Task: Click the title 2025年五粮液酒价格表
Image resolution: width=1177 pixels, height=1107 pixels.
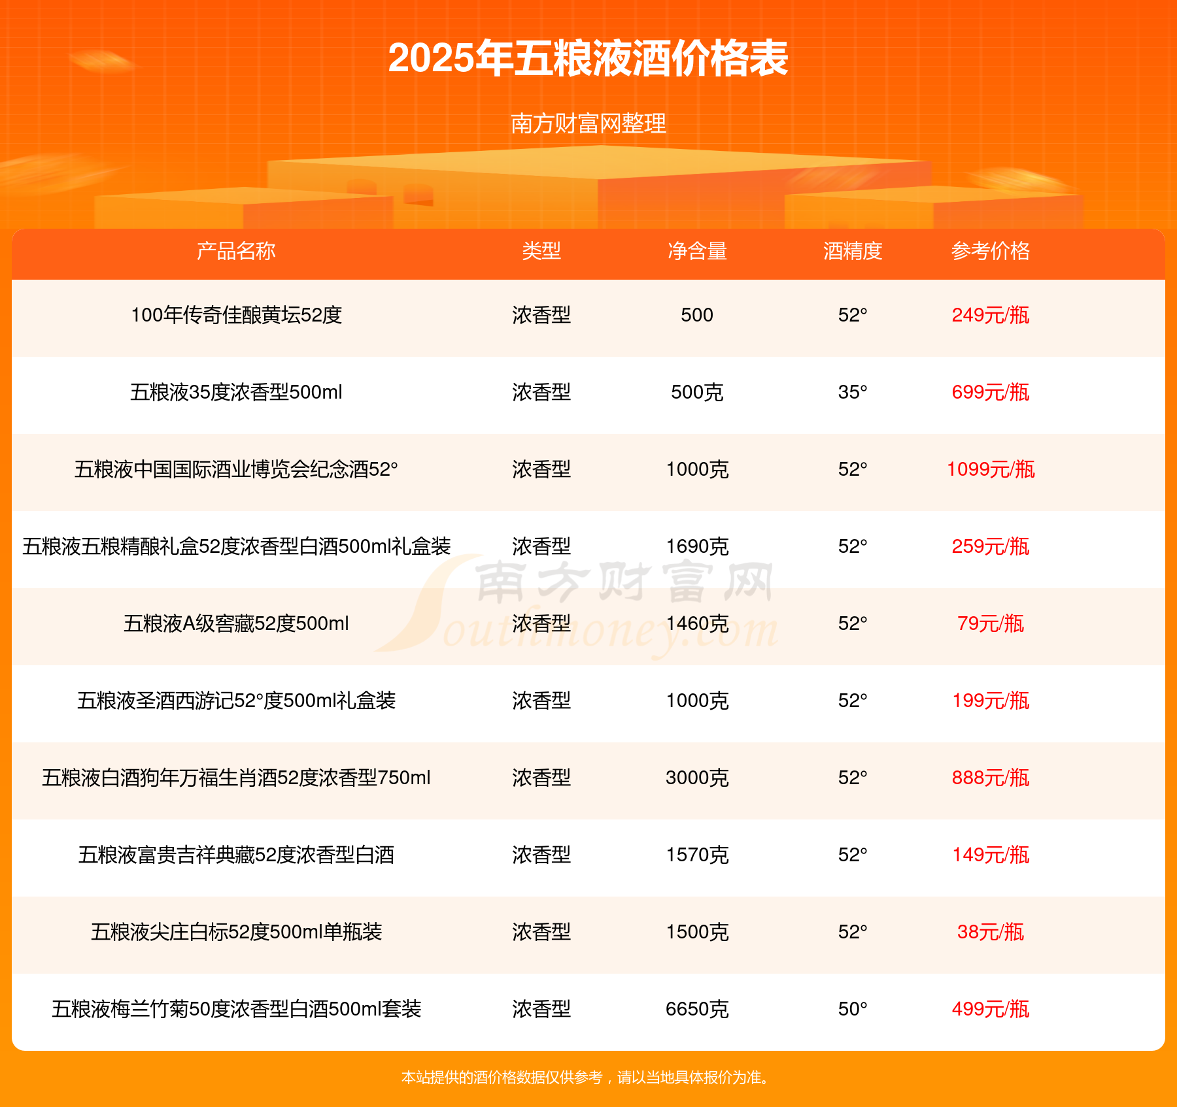Action: point(588,58)
